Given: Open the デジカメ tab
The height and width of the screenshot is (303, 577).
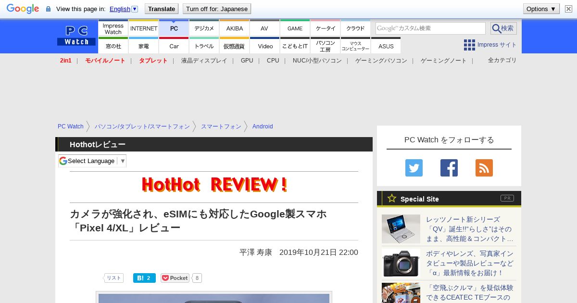Looking at the screenshot, I should point(204,28).
